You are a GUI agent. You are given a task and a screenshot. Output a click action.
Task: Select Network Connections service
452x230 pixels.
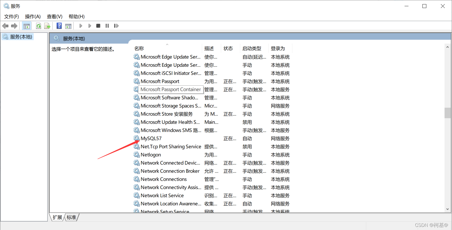164,179
